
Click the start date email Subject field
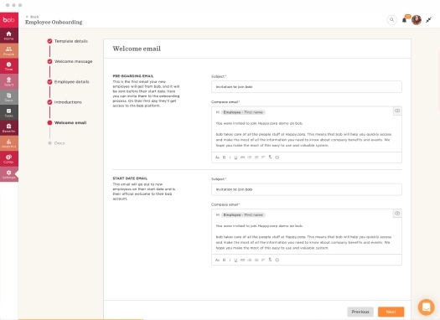(x=307, y=189)
